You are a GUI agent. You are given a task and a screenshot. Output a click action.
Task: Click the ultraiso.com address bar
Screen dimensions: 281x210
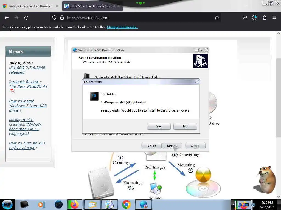coord(135,18)
